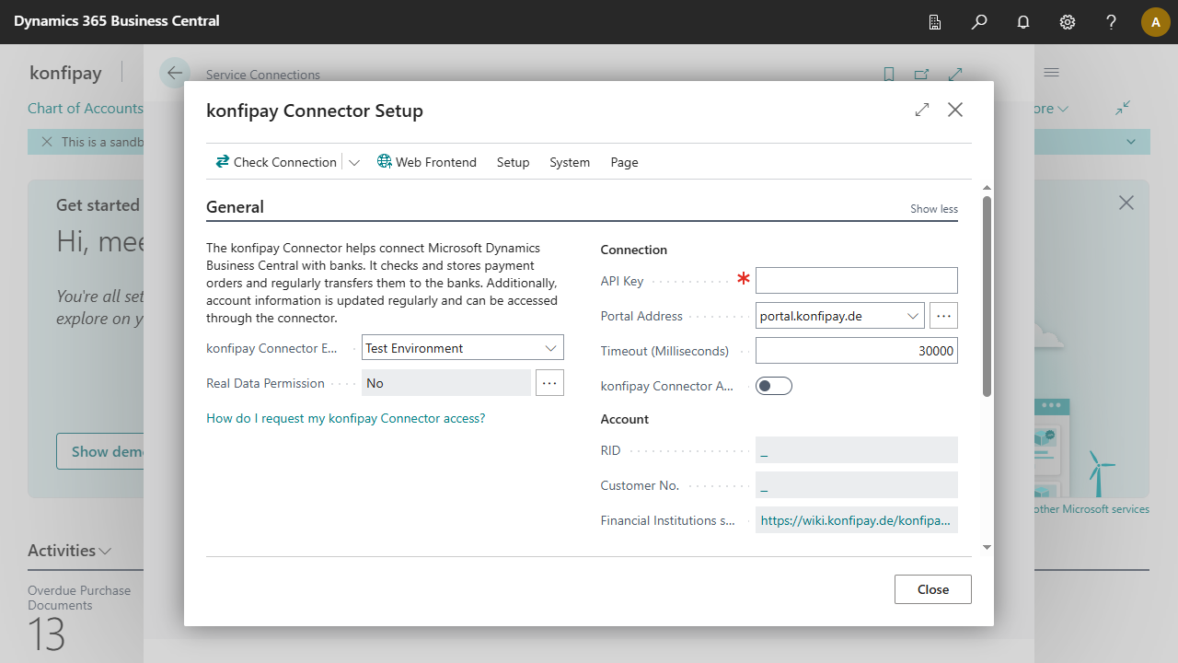Go back with the arrow on Service Connections
1178x663 pixels.
[175, 74]
